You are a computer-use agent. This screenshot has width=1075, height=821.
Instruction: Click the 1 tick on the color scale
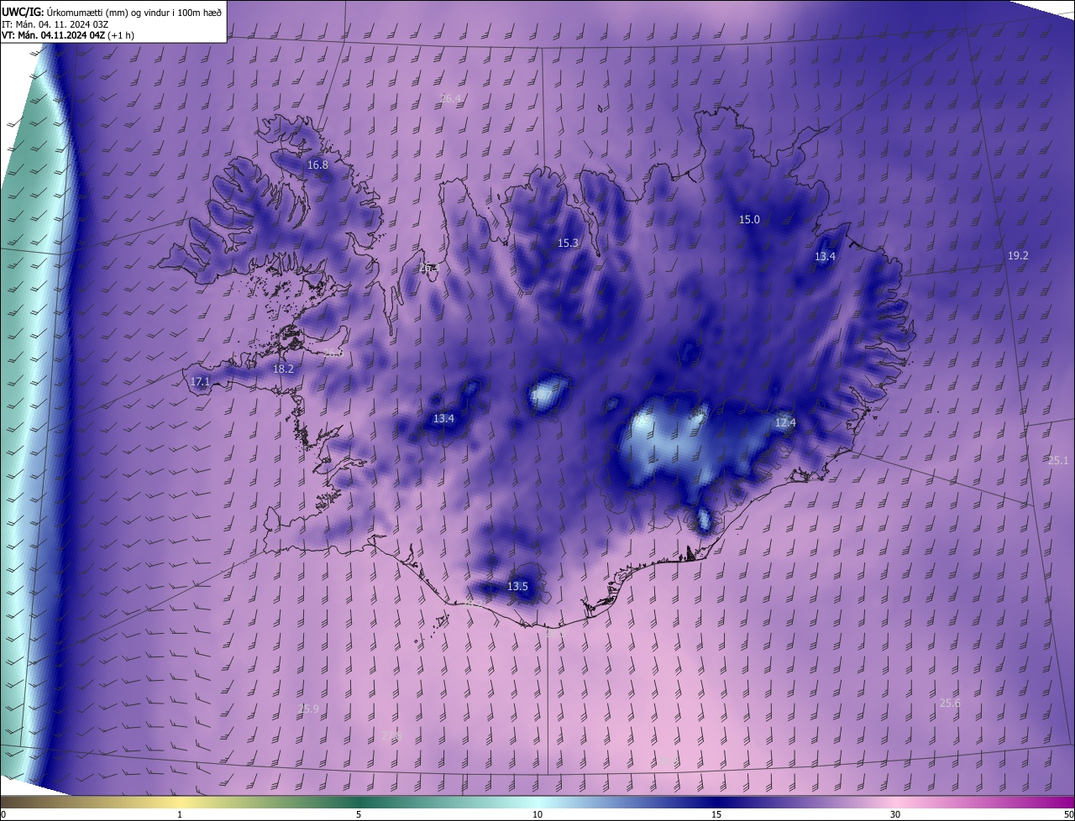click(x=180, y=815)
